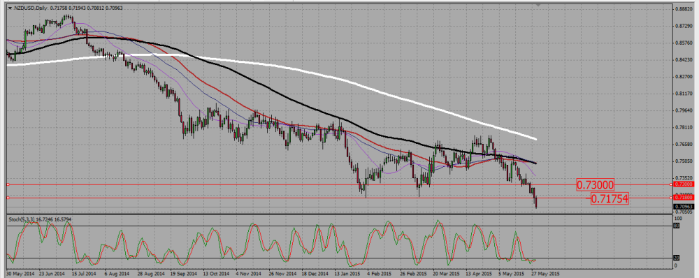Click the red 0.71800 price tag on scale
Screen dimensions: 699x278
point(684,196)
